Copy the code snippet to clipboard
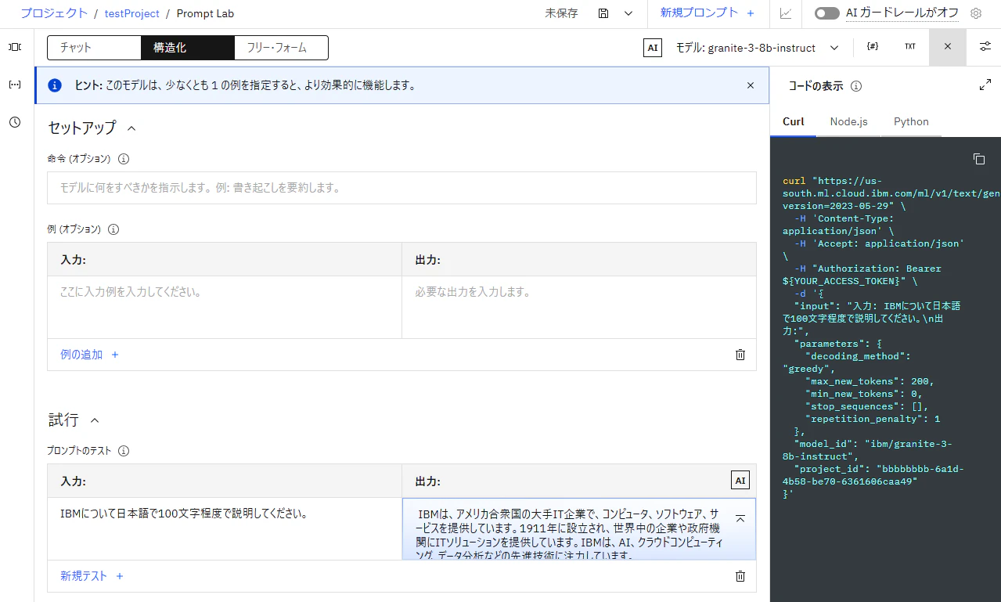The image size is (1001, 602). 979,159
